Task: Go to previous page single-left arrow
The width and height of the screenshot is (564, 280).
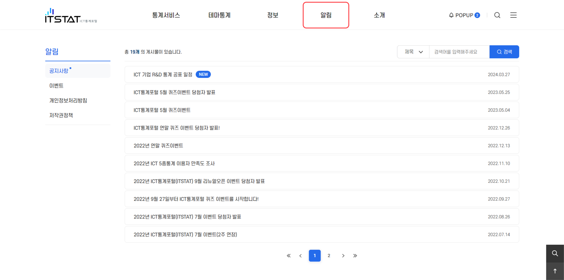Action: (x=300, y=256)
